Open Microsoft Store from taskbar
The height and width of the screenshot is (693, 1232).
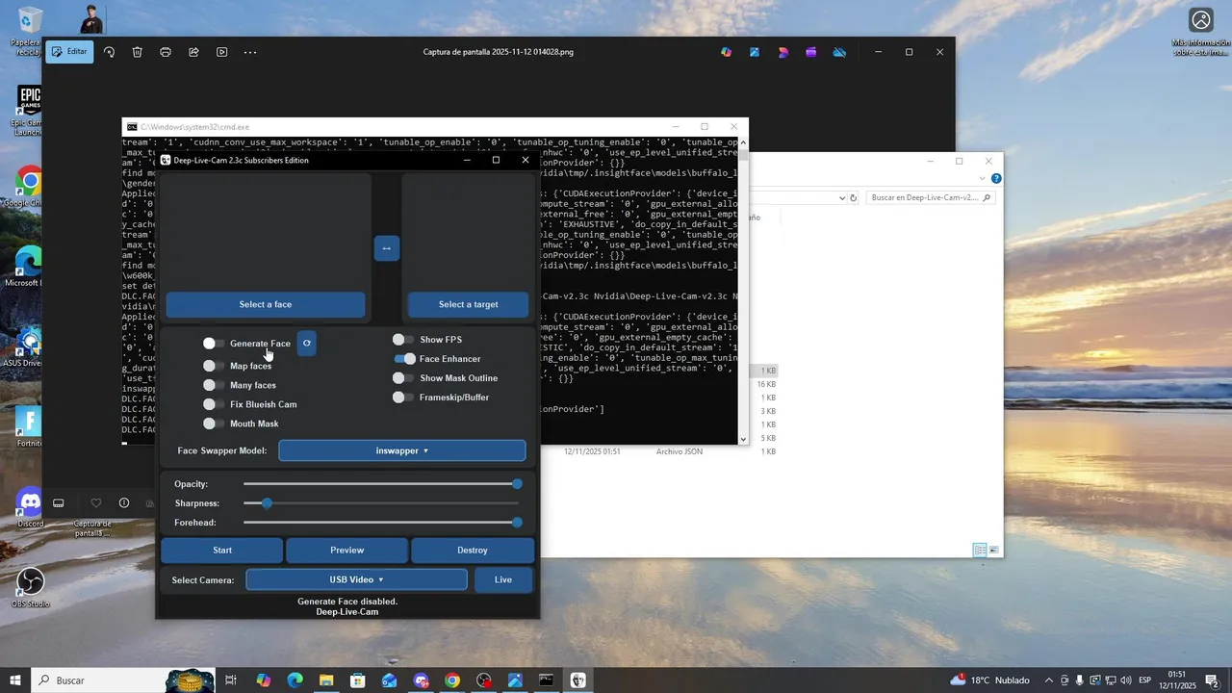(358, 680)
